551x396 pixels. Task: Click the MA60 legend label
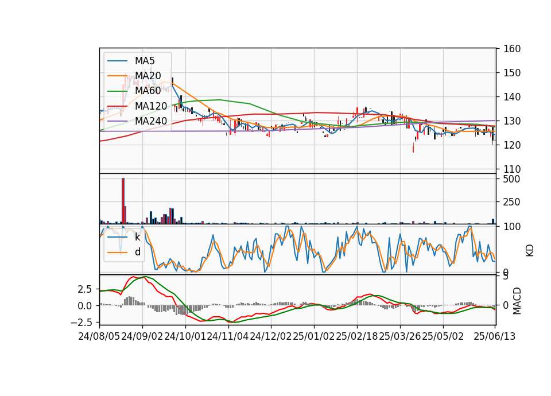148,91
